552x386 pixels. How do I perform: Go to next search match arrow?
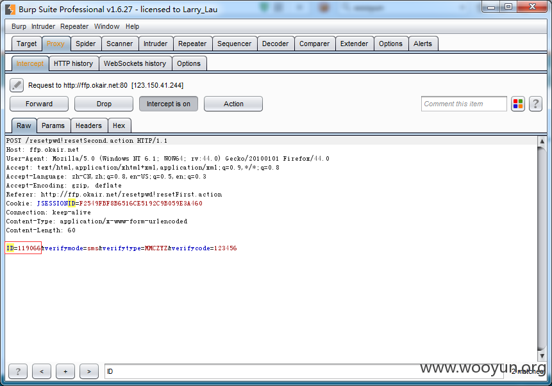[x=88, y=371]
